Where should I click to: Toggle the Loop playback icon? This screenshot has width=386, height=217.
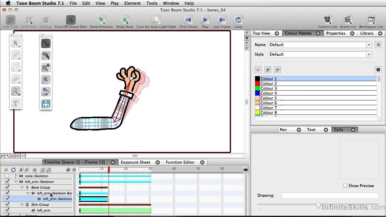point(238,20)
